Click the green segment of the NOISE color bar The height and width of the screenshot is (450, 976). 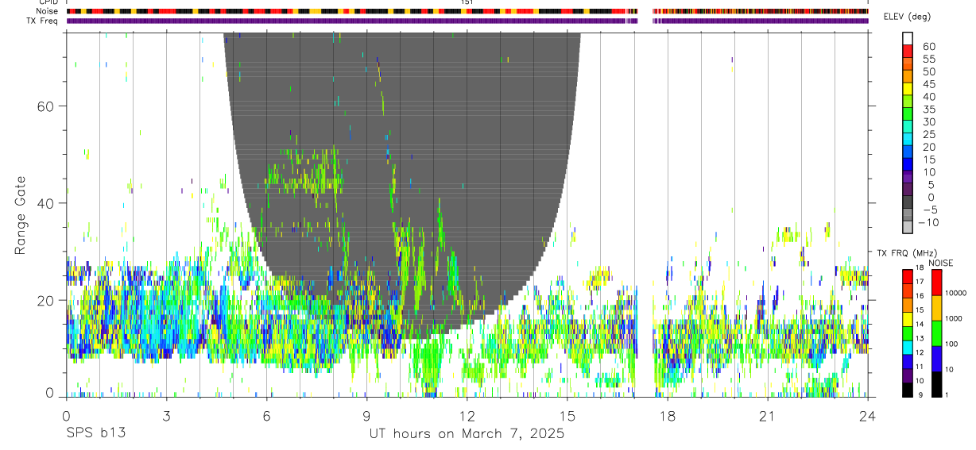click(936, 333)
